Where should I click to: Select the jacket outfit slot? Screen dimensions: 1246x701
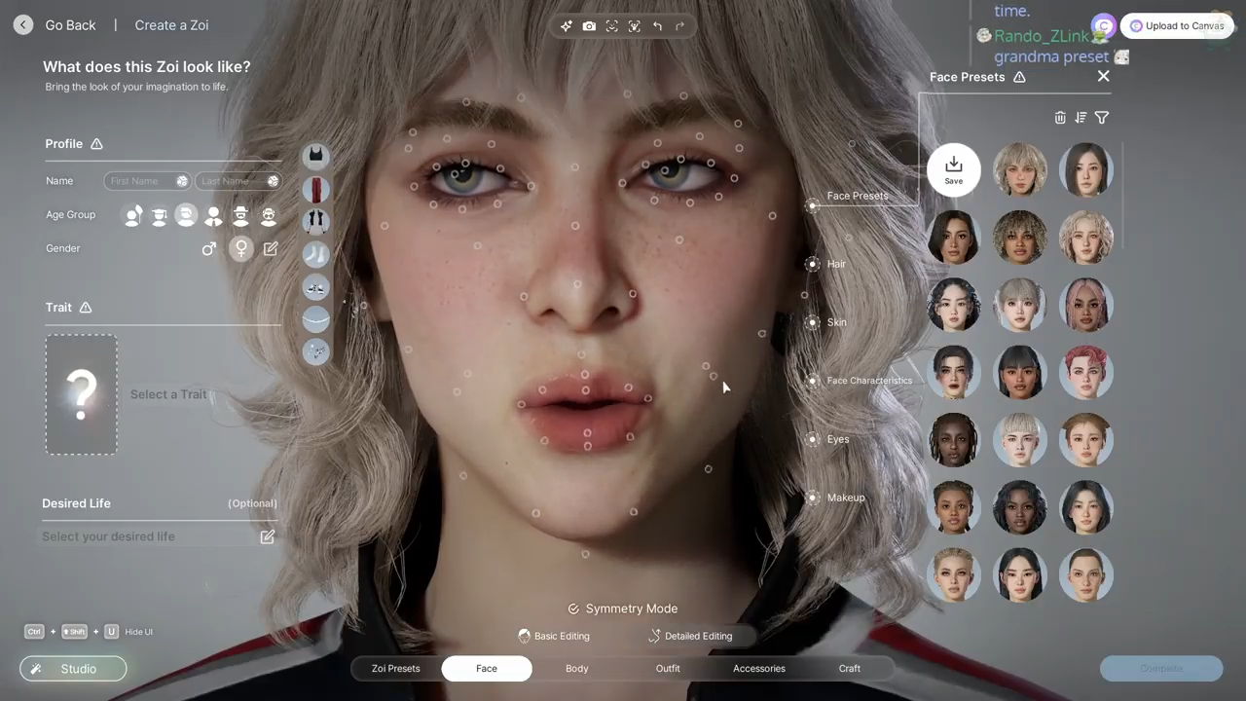click(x=315, y=221)
